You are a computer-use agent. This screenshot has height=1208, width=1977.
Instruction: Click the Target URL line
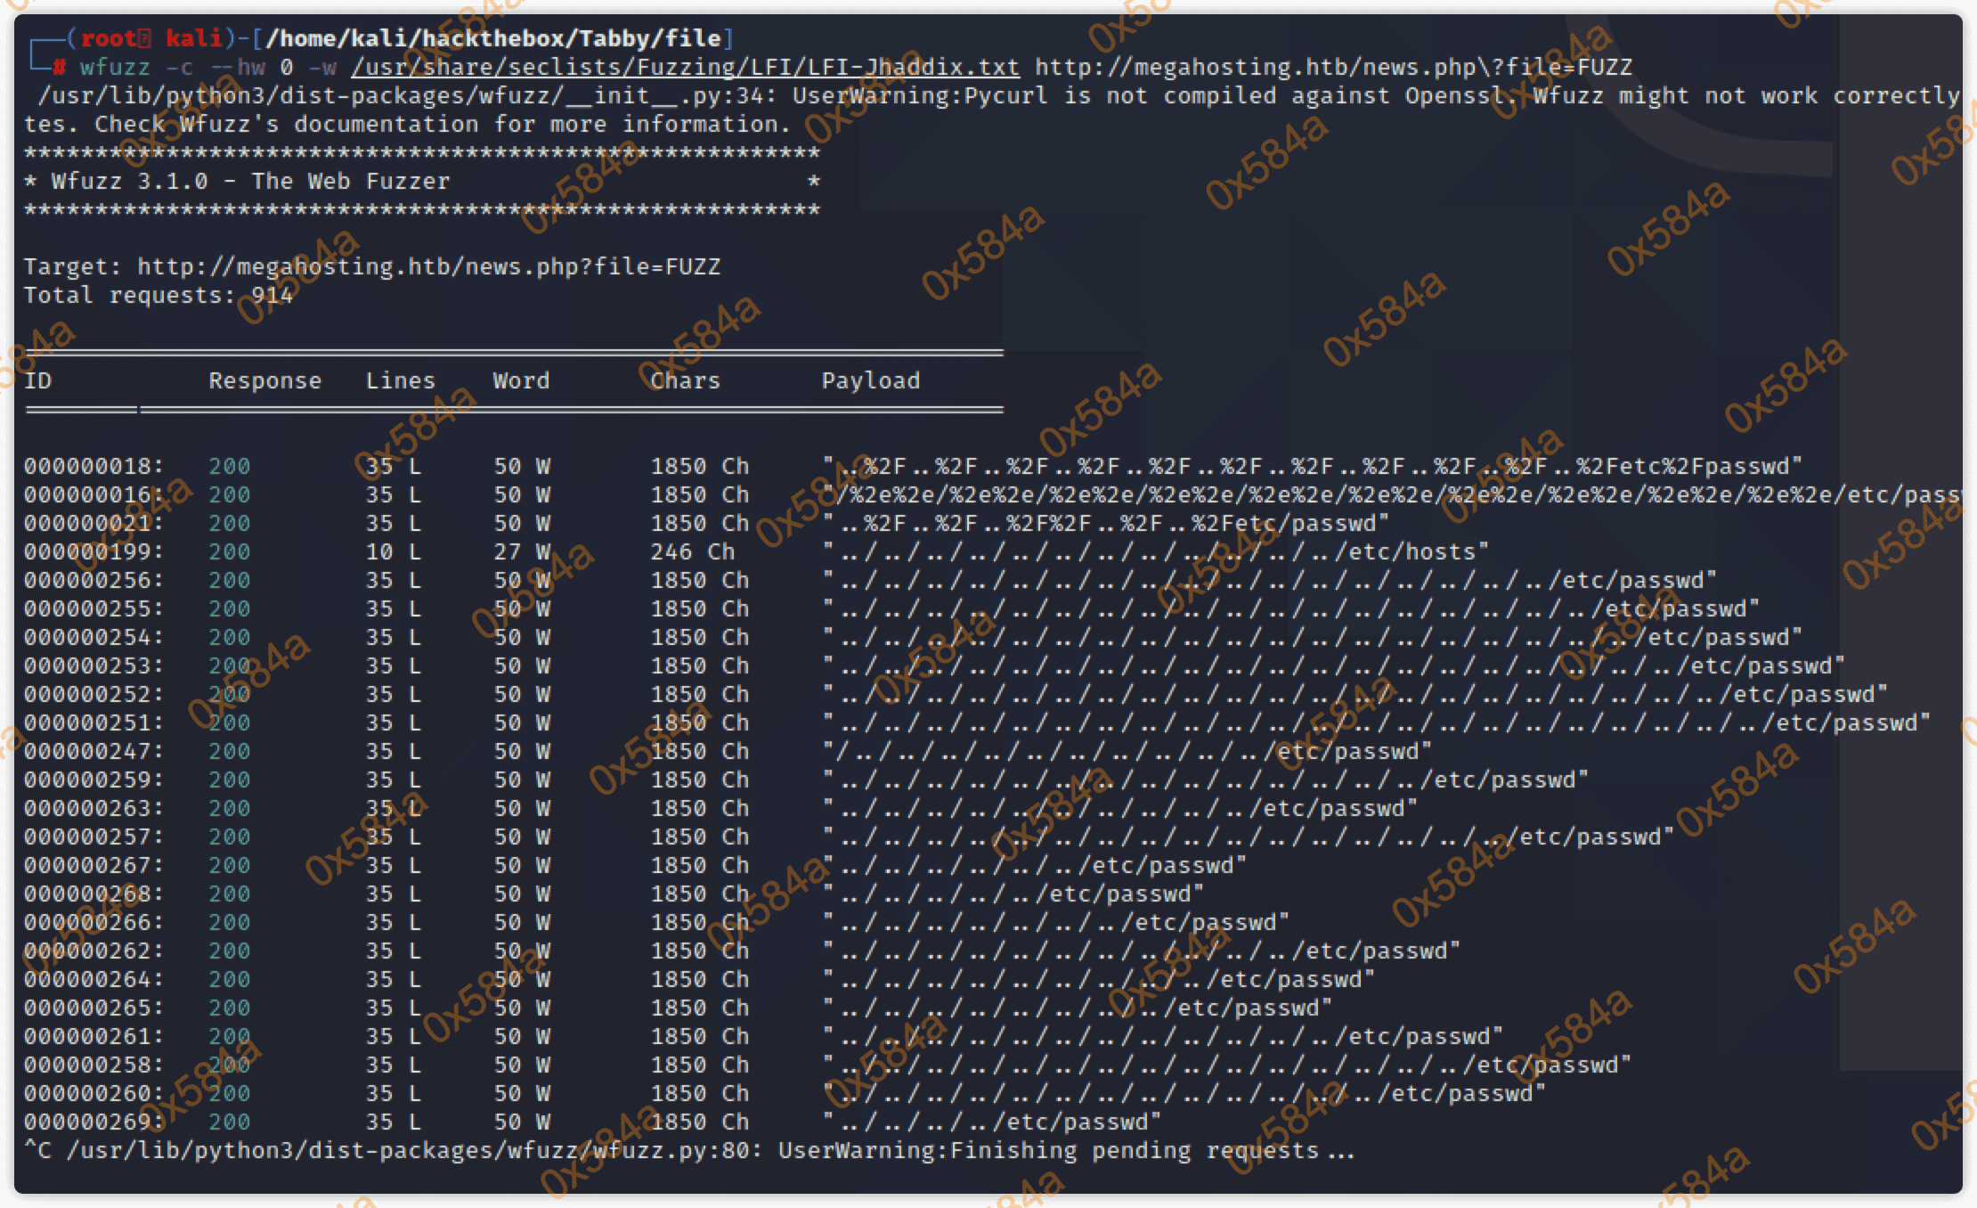pos(371,266)
